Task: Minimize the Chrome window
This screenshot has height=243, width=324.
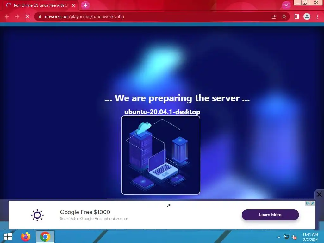Action: (x=297, y=3)
